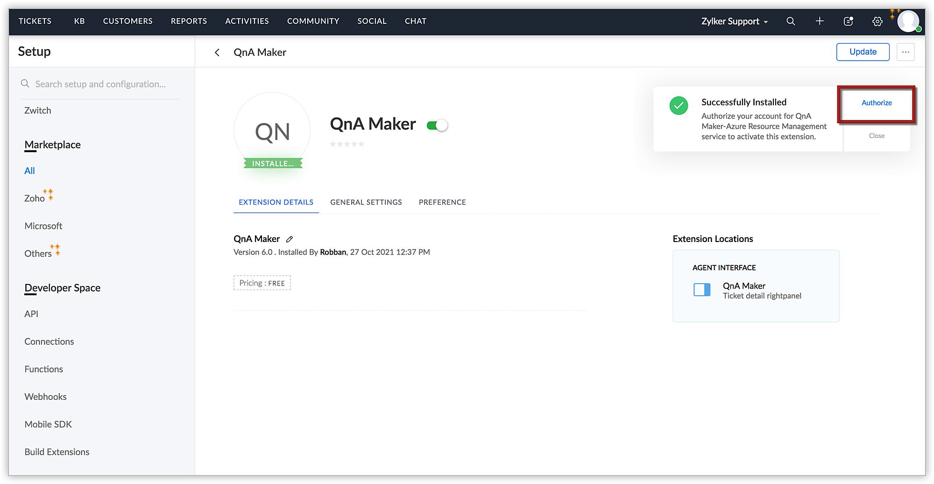Switch to the Preference tab
The height and width of the screenshot is (484, 934).
[442, 202]
